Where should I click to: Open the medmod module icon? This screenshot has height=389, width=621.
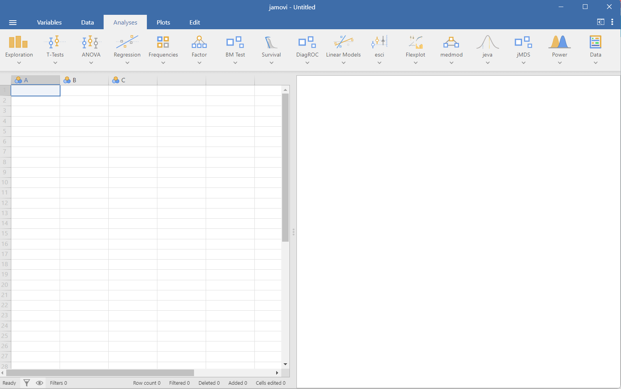pyautogui.click(x=451, y=42)
